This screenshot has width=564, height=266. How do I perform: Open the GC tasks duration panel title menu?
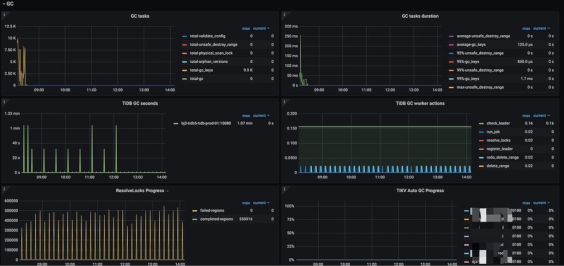tap(420, 16)
